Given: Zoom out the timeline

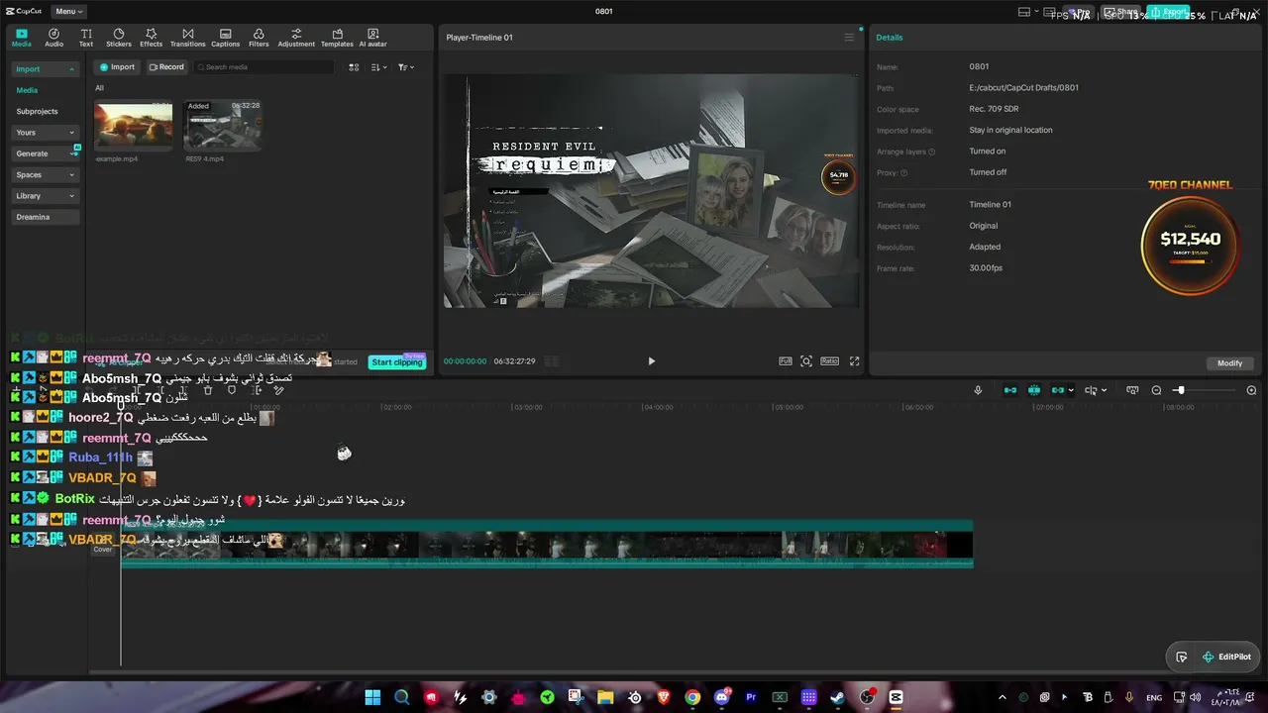Looking at the screenshot, I should (x=1156, y=390).
